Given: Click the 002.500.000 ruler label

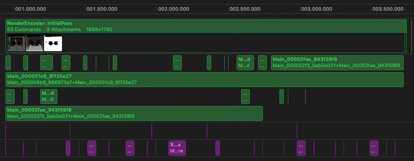Looking at the screenshot, I should 245,9.
